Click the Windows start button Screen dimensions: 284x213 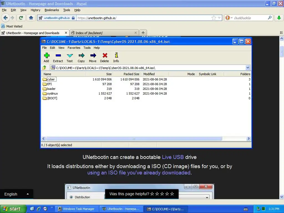click(x=13, y=209)
